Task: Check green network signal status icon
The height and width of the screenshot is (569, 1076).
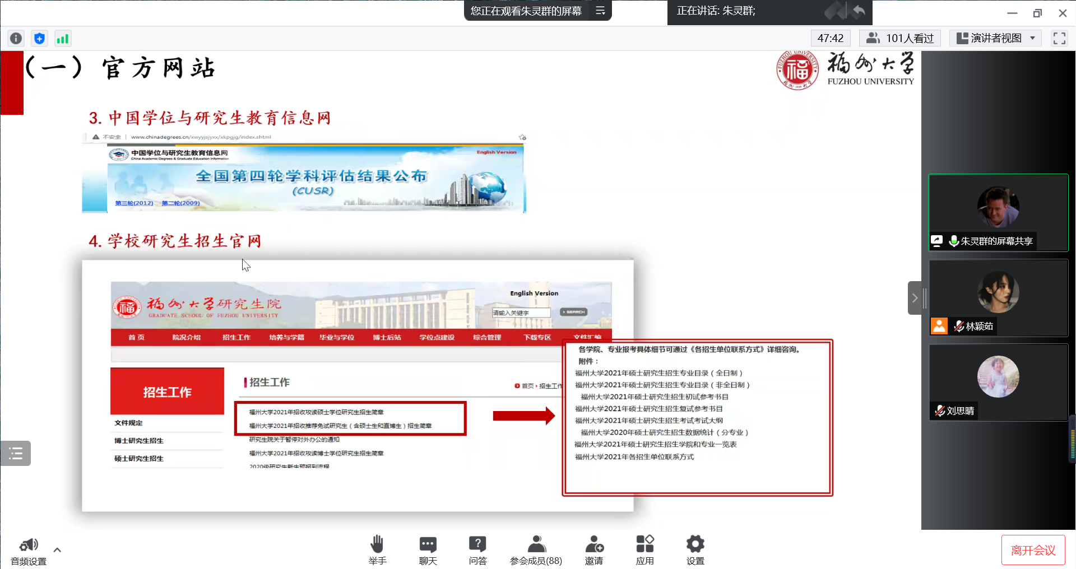Action: pos(62,38)
